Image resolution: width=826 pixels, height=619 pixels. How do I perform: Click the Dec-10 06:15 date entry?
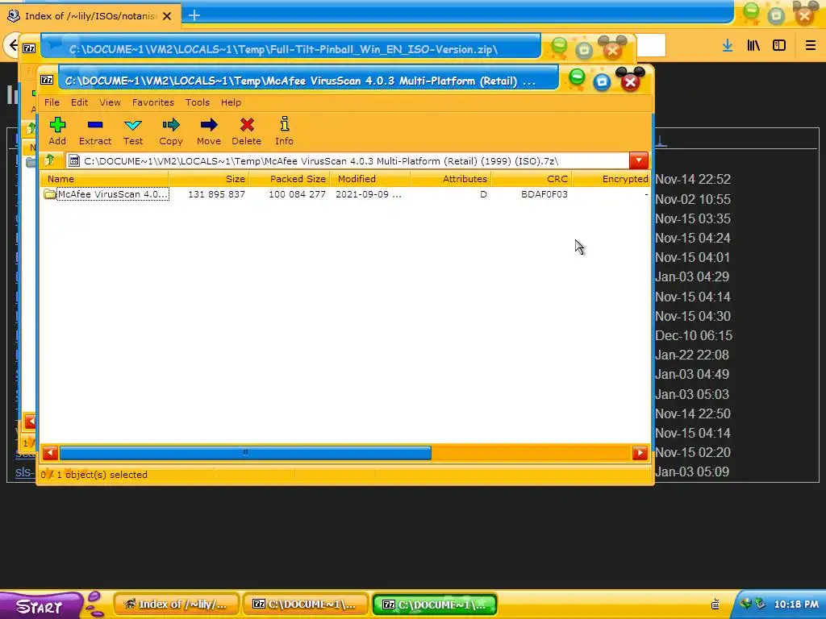click(693, 335)
